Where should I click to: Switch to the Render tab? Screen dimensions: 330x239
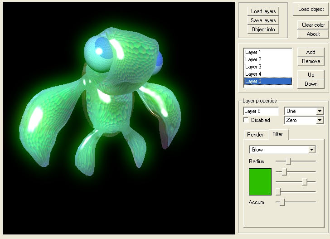(255, 135)
